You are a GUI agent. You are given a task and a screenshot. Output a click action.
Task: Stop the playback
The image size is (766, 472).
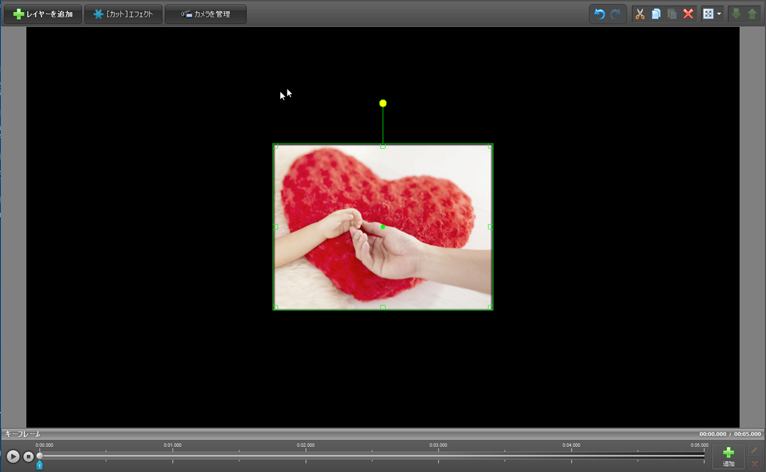tap(28, 457)
